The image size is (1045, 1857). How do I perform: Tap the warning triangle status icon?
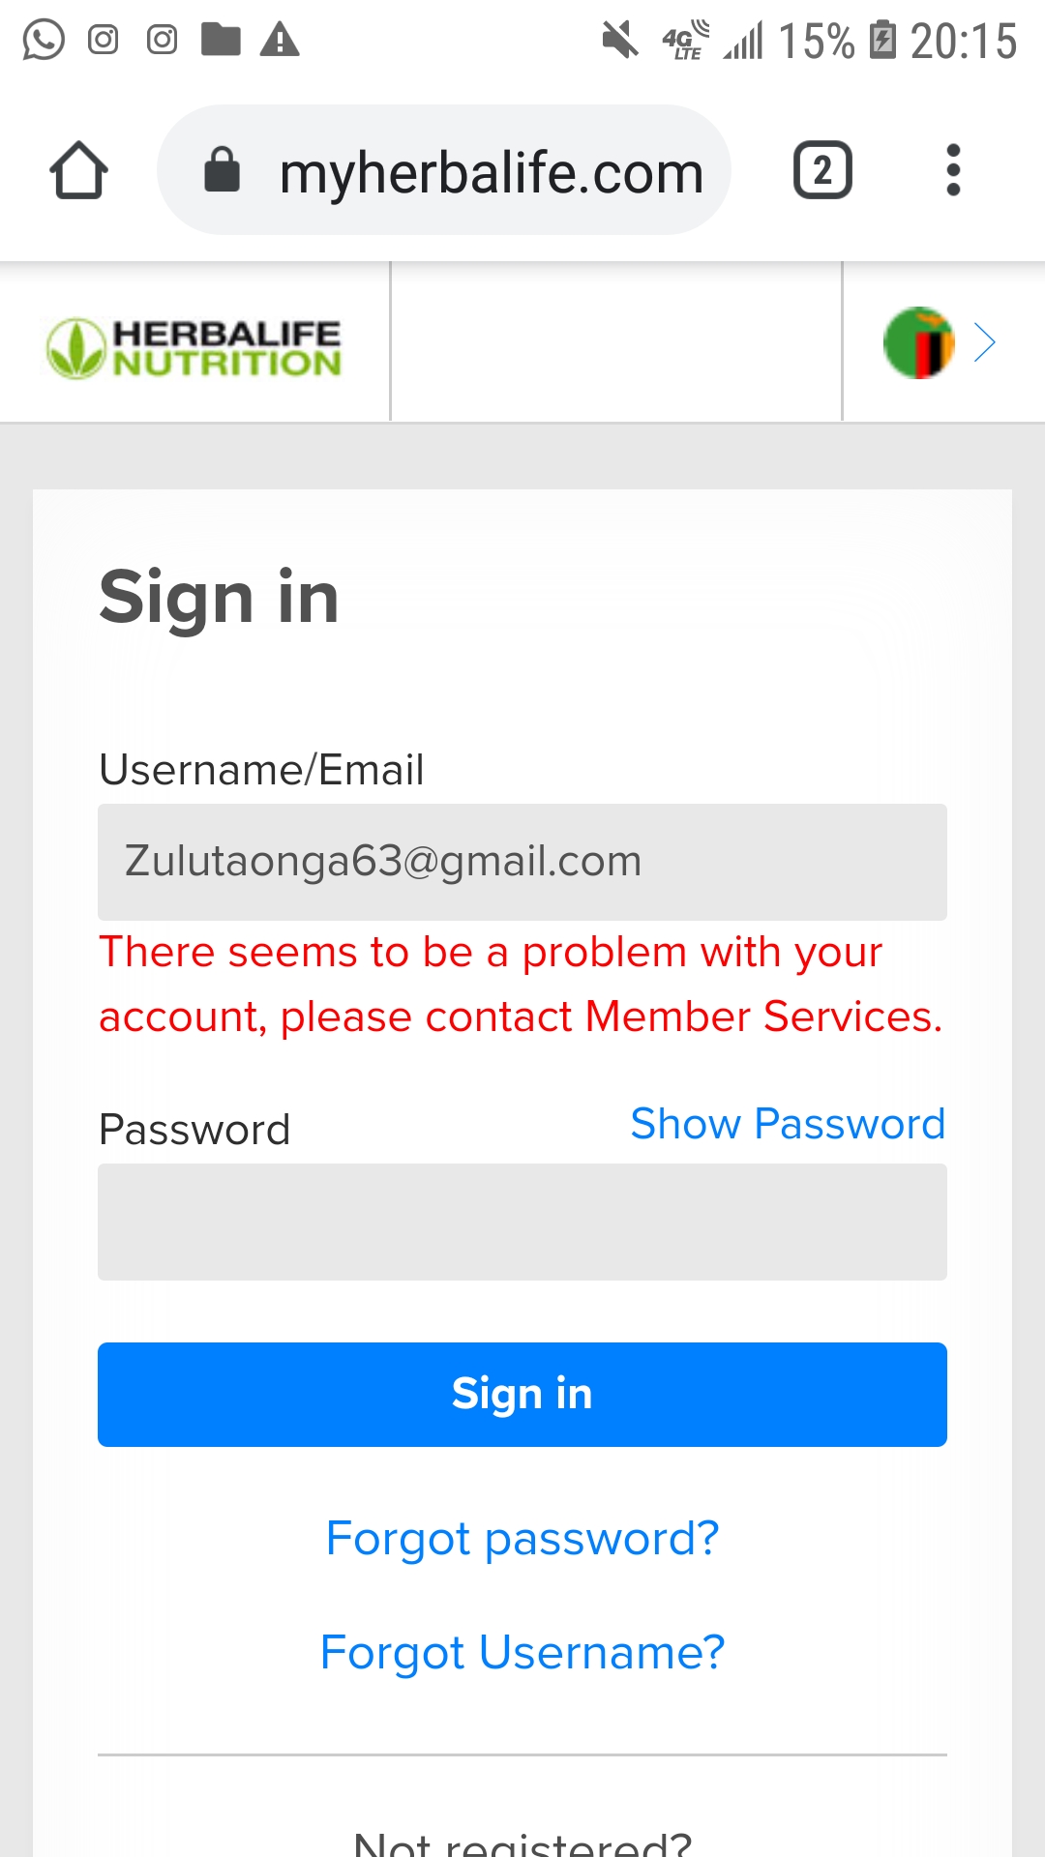click(280, 40)
